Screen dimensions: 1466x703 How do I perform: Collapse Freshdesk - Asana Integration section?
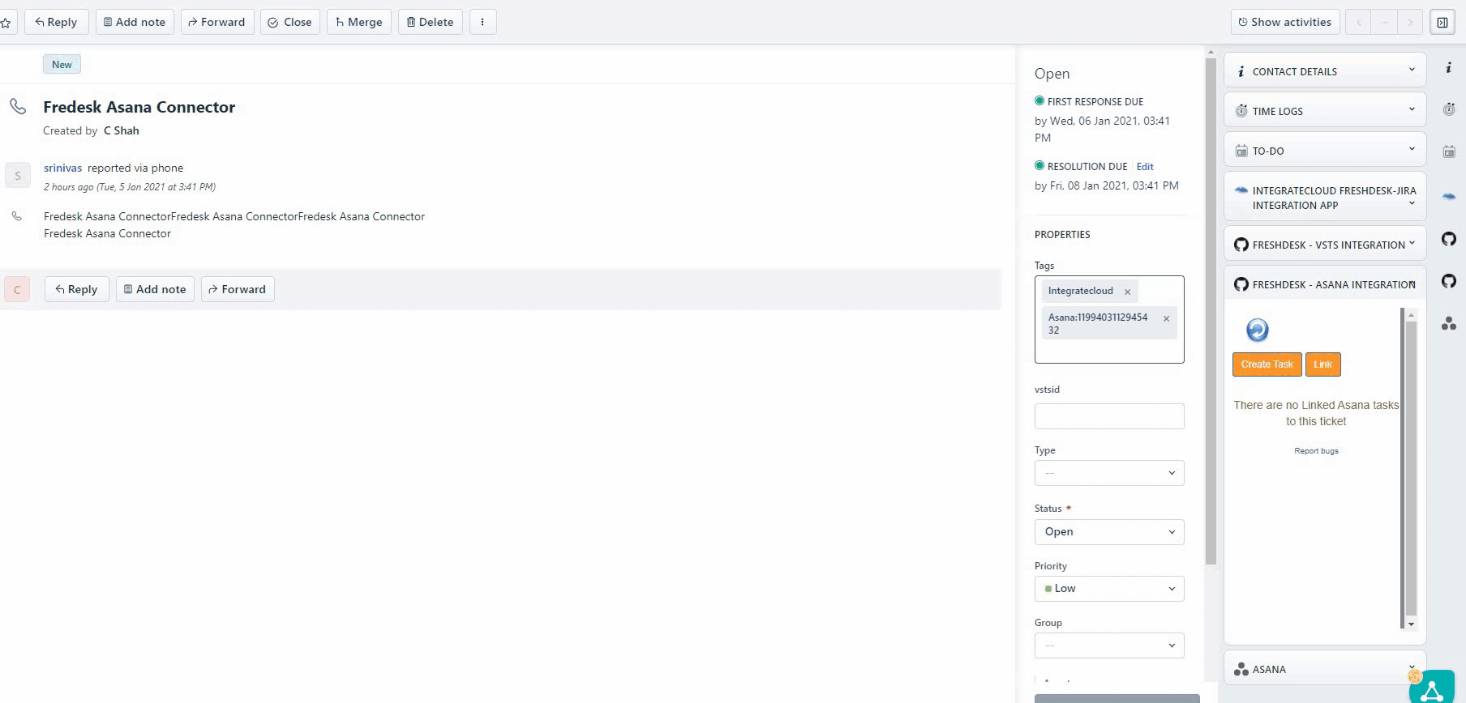tap(1325, 283)
